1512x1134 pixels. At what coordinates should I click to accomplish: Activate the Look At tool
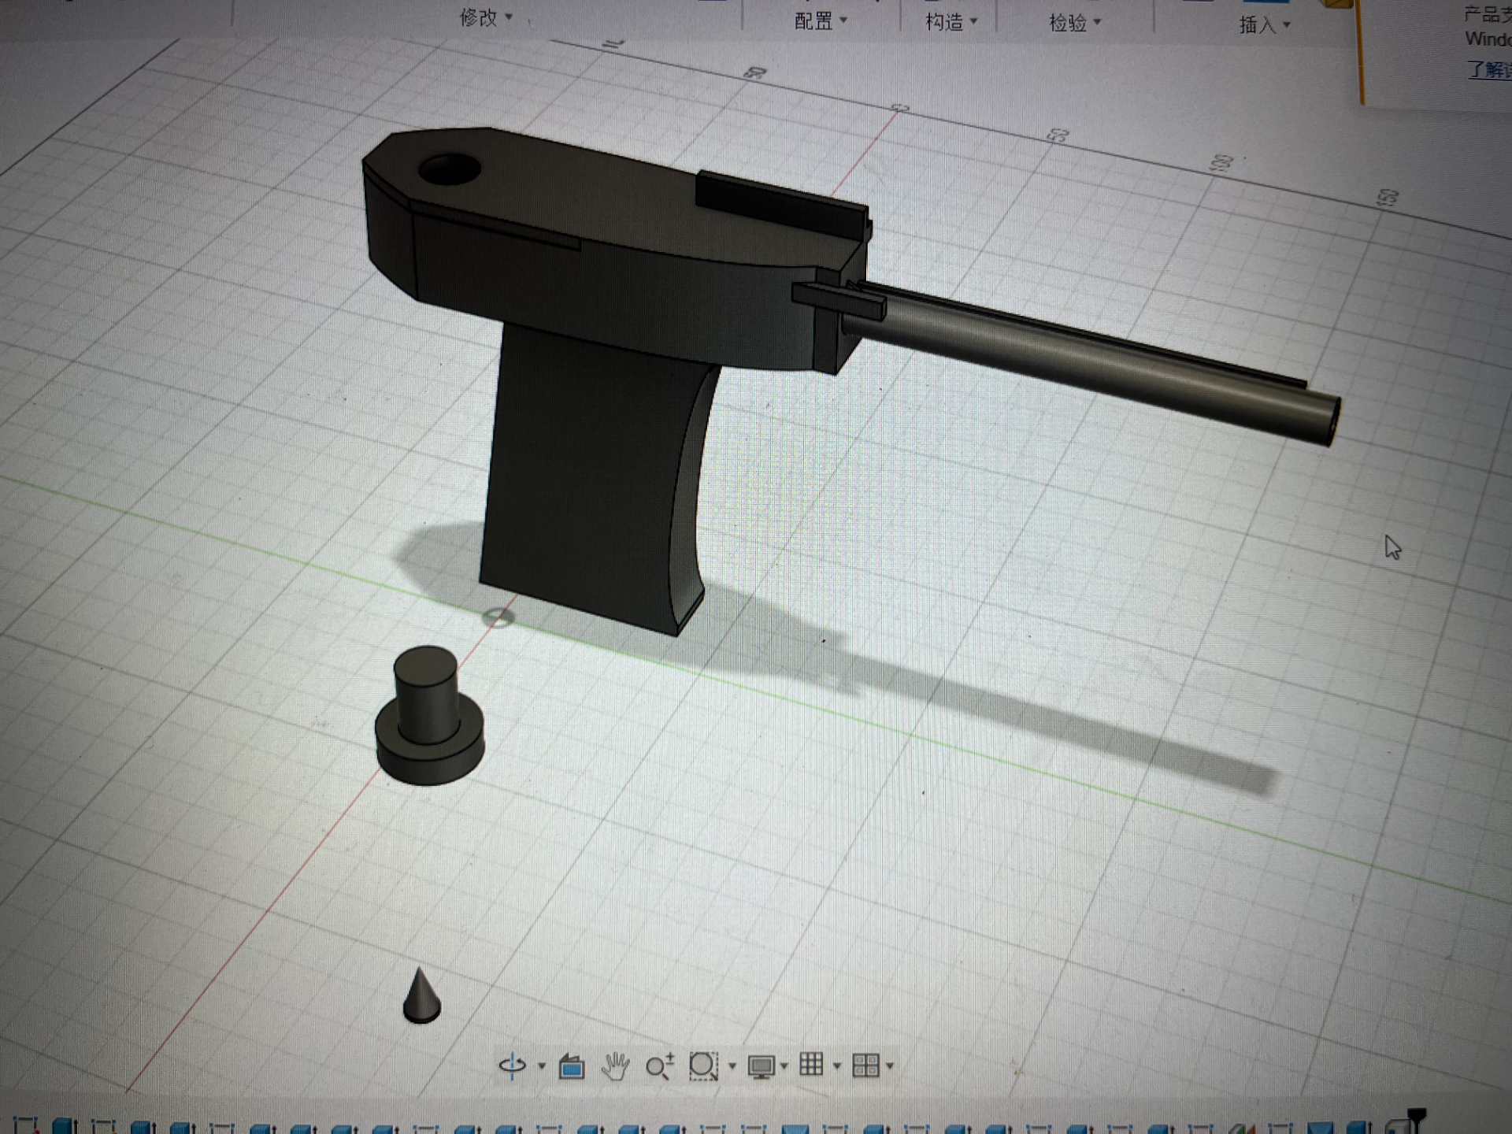coord(571,1066)
